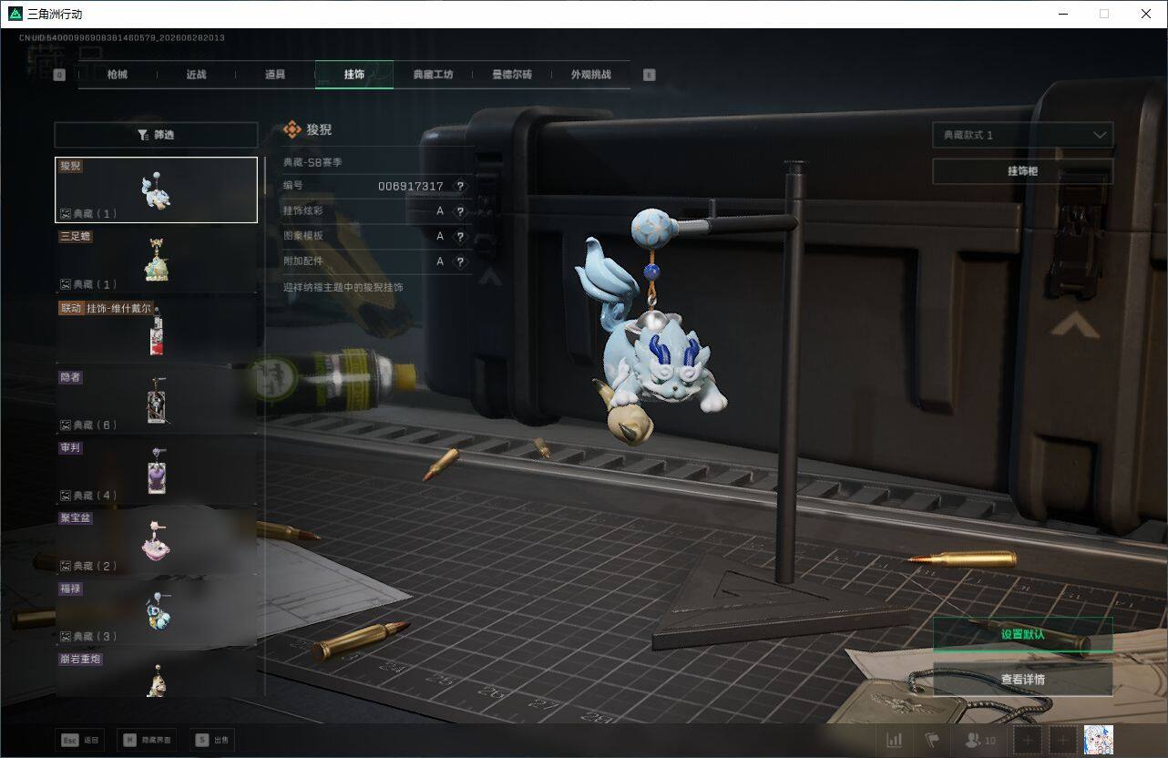Click the charm list scrollbar
The height and width of the screenshot is (758, 1168).
click(x=265, y=176)
